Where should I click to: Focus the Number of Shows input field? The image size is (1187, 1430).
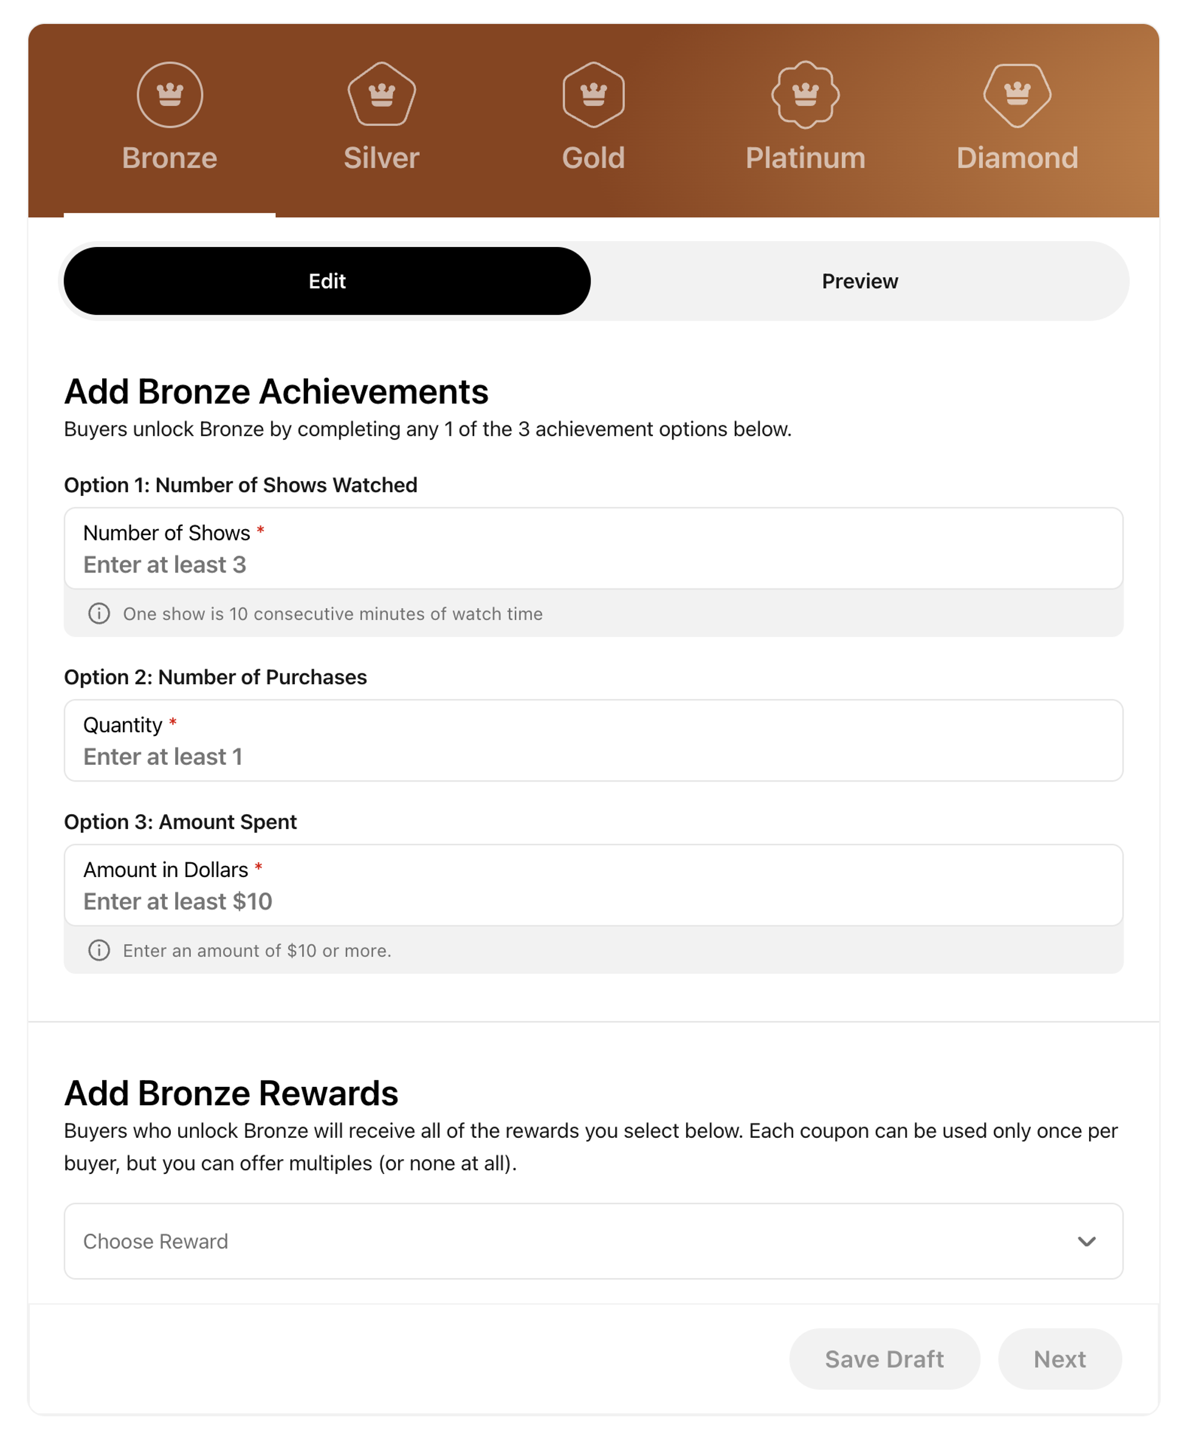592,564
